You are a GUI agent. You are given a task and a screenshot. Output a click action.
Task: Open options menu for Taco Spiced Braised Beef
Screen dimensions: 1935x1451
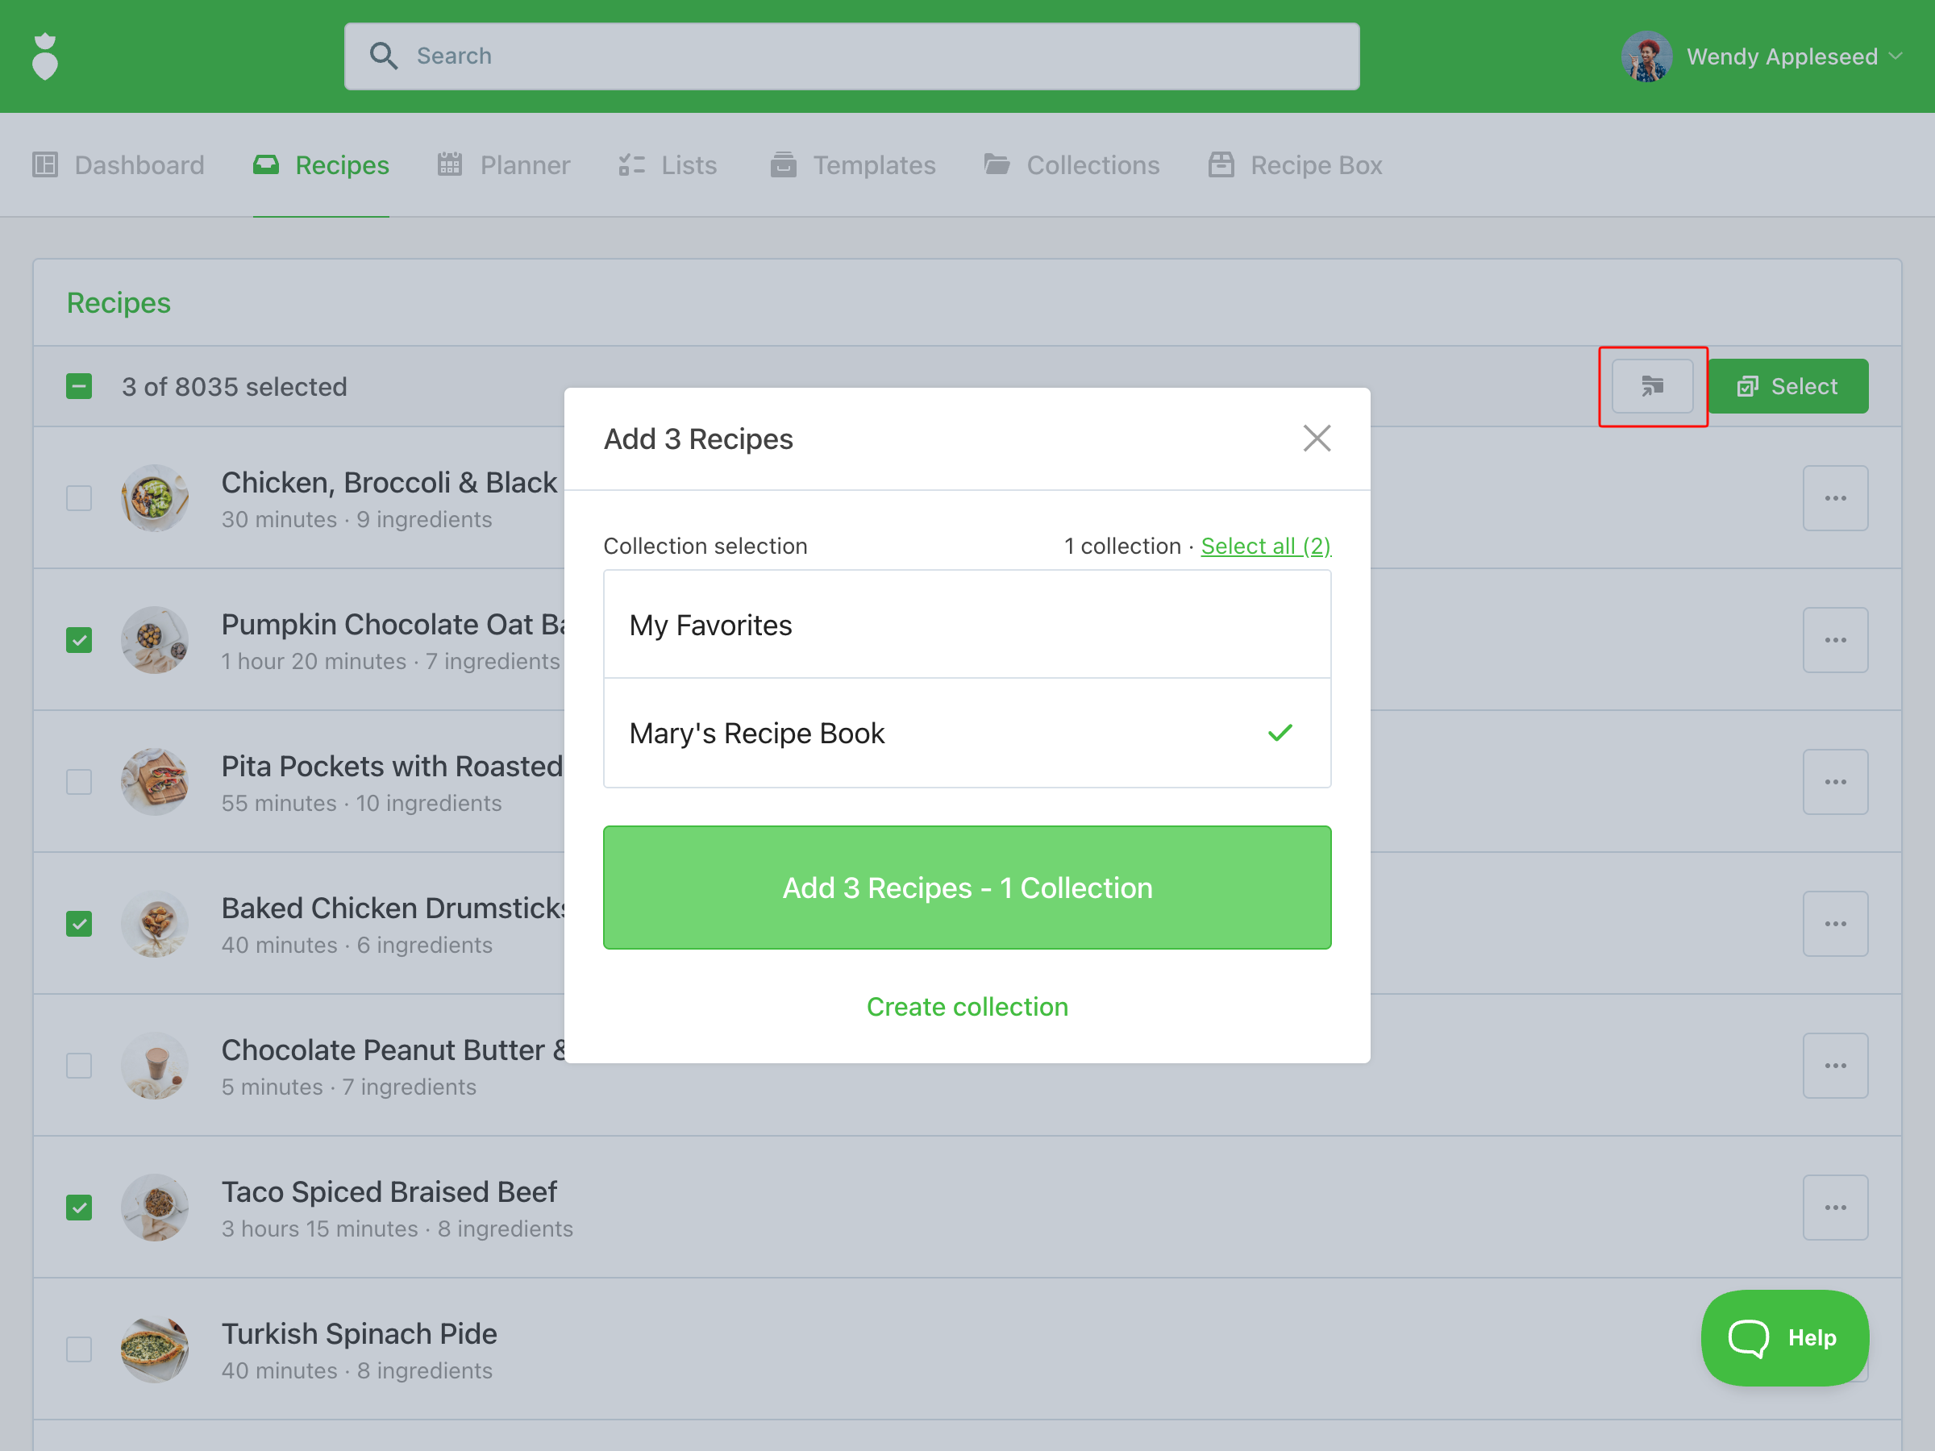pos(1835,1208)
